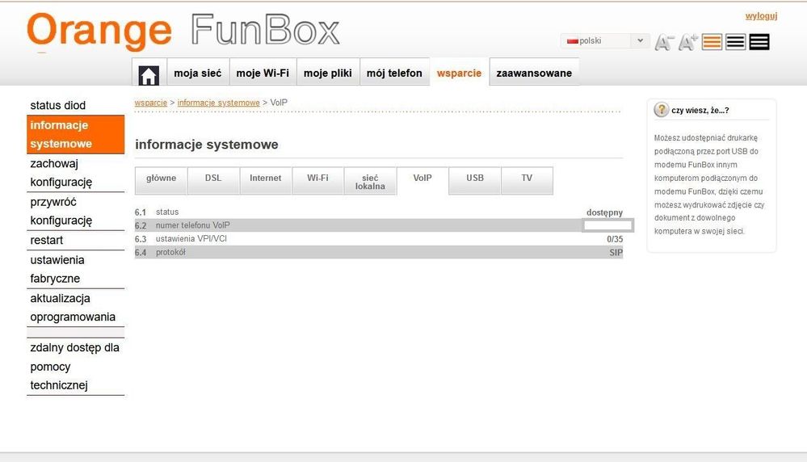This screenshot has width=807, height=462.
Task: Decrease the font size with A- icon
Action: pyautogui.click(x=665, y=42)
